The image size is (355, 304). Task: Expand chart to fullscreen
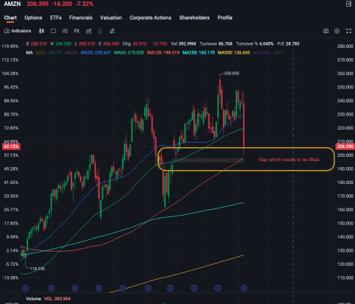(348, 31)
